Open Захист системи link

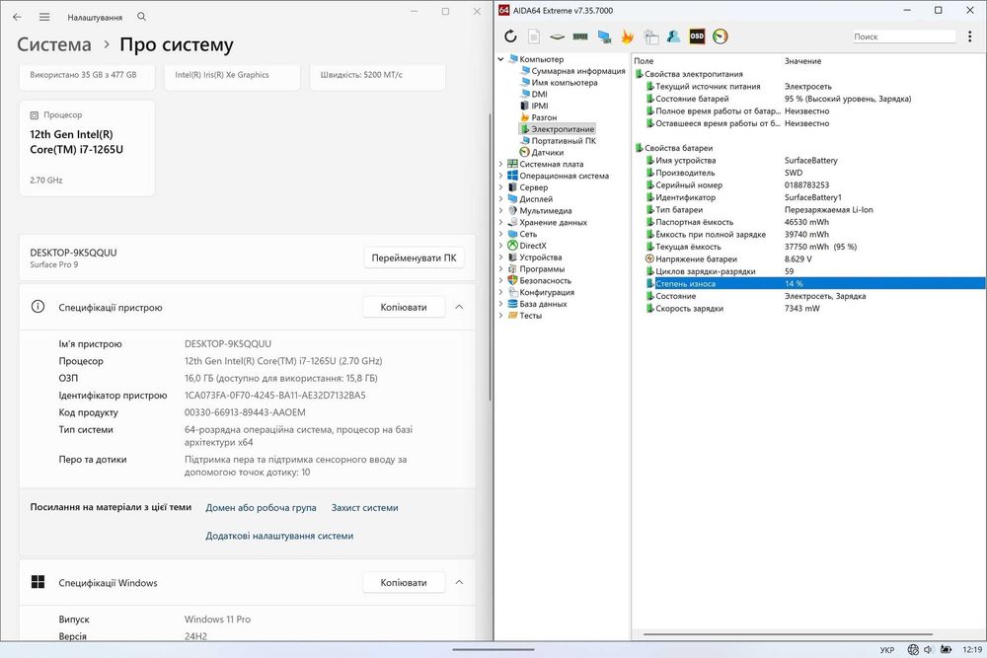[x=364, y=508]
